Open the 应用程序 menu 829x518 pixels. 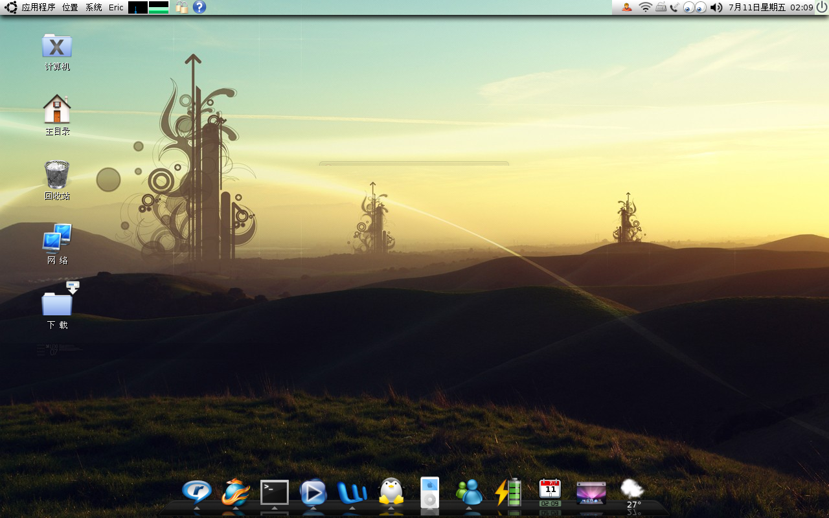click(38, 8)
